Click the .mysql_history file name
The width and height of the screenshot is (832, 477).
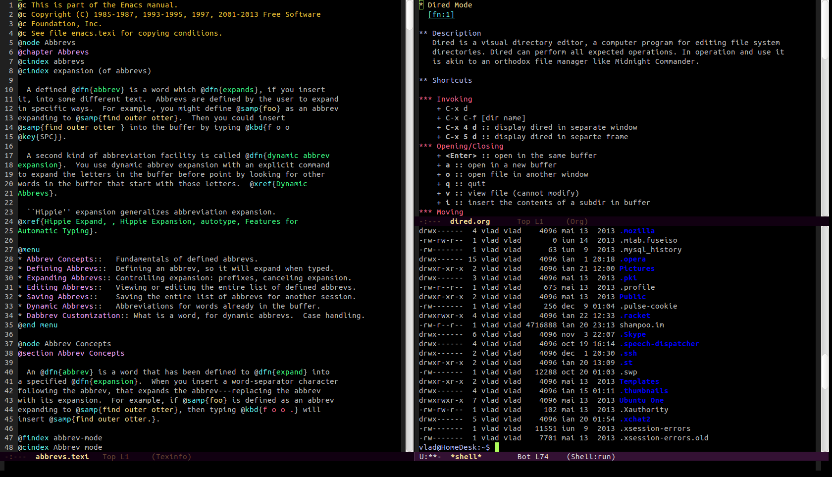pyautogui.click(x=651, y=250)
